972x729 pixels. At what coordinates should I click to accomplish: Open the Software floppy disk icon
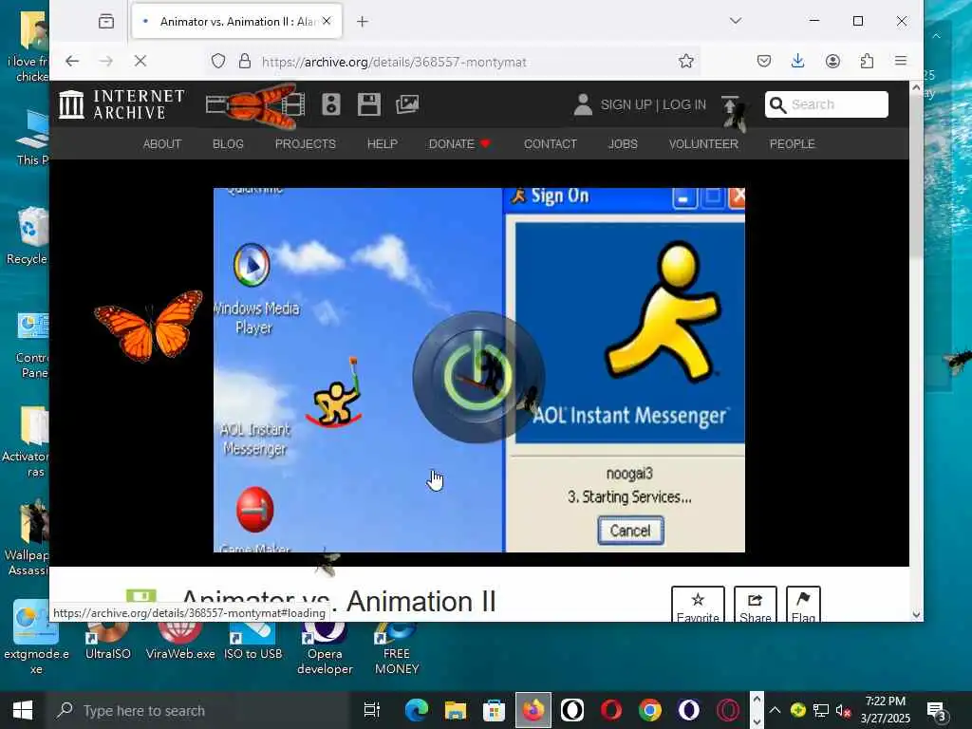(x=369, y=104)
